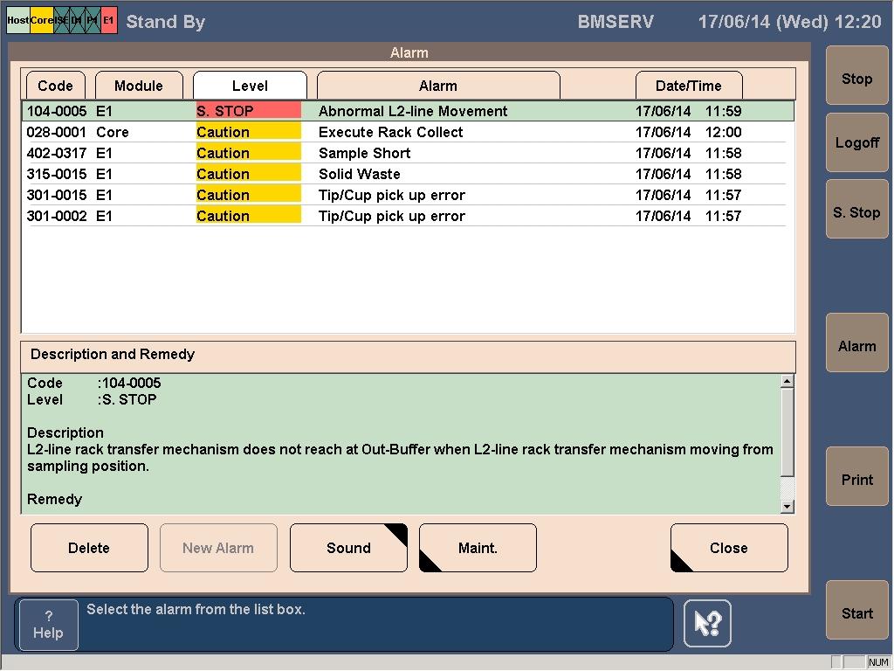The height and width of the screenshot is (671, 894).
Task: Select the Abnormal L2-line Movement alarm row
Action: [x=408, y=111]
